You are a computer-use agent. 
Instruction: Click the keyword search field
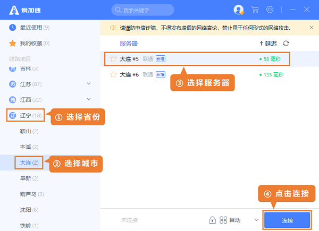[x=144, y=10]
